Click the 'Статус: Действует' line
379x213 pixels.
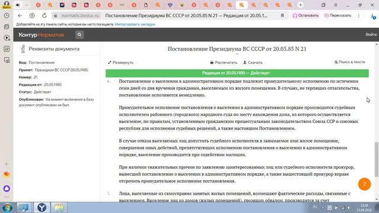pyautogui.click(x=35, y=92)
